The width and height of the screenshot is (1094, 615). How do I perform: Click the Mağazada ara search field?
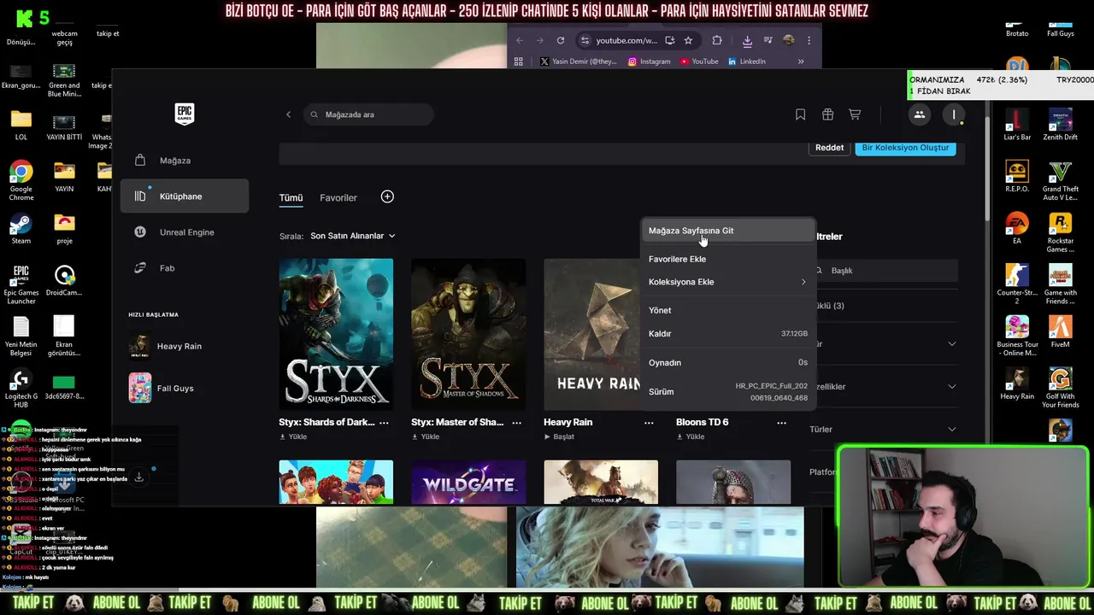(368, 114)
